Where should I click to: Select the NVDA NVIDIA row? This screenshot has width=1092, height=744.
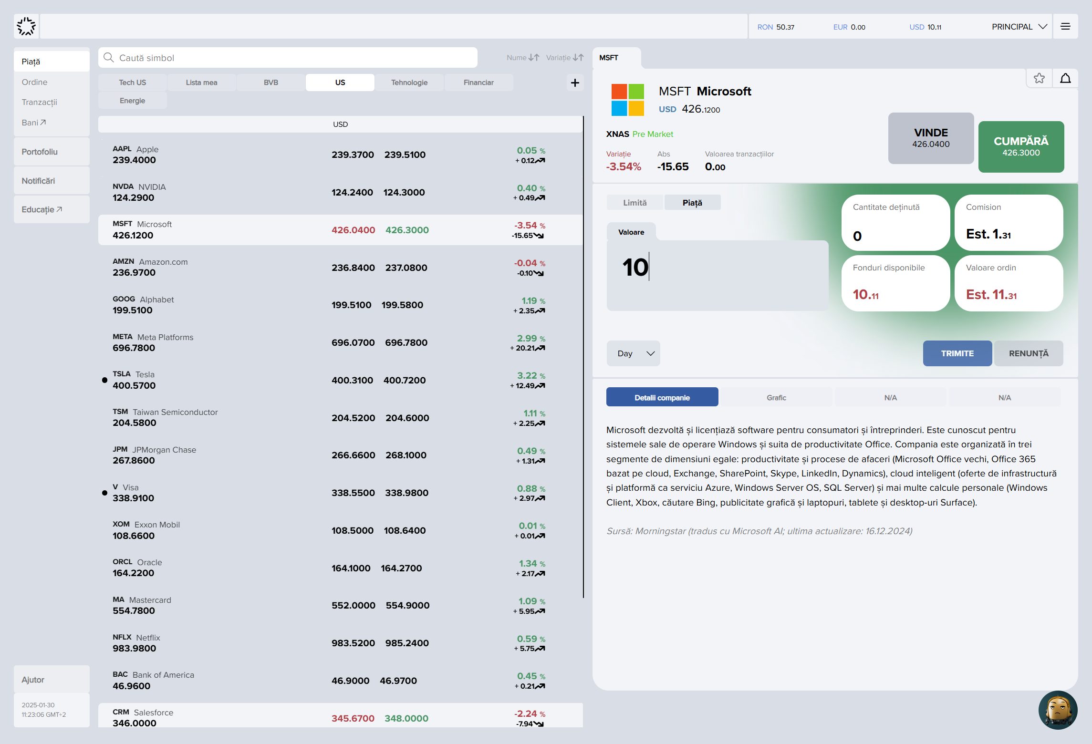point(340,192)
